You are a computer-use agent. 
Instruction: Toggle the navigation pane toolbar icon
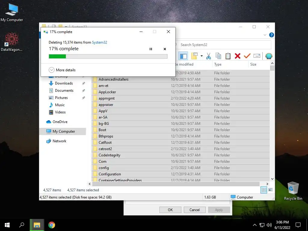click(183, 56)
